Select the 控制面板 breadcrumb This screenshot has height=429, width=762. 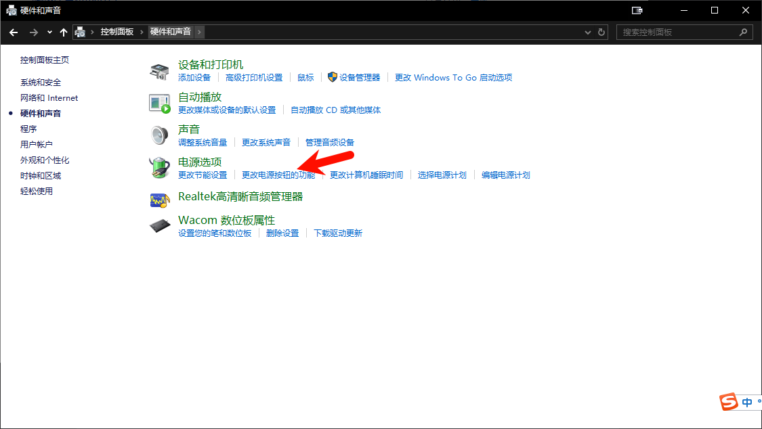click(117, 32)
